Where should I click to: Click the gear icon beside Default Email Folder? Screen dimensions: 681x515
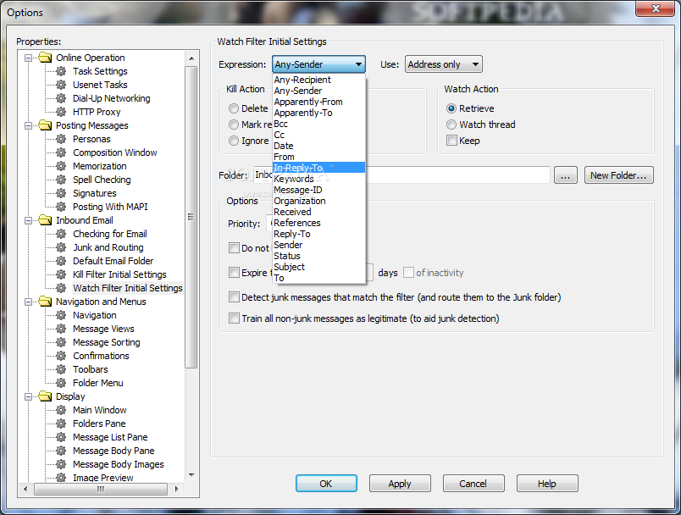click(x=61, y=261)
